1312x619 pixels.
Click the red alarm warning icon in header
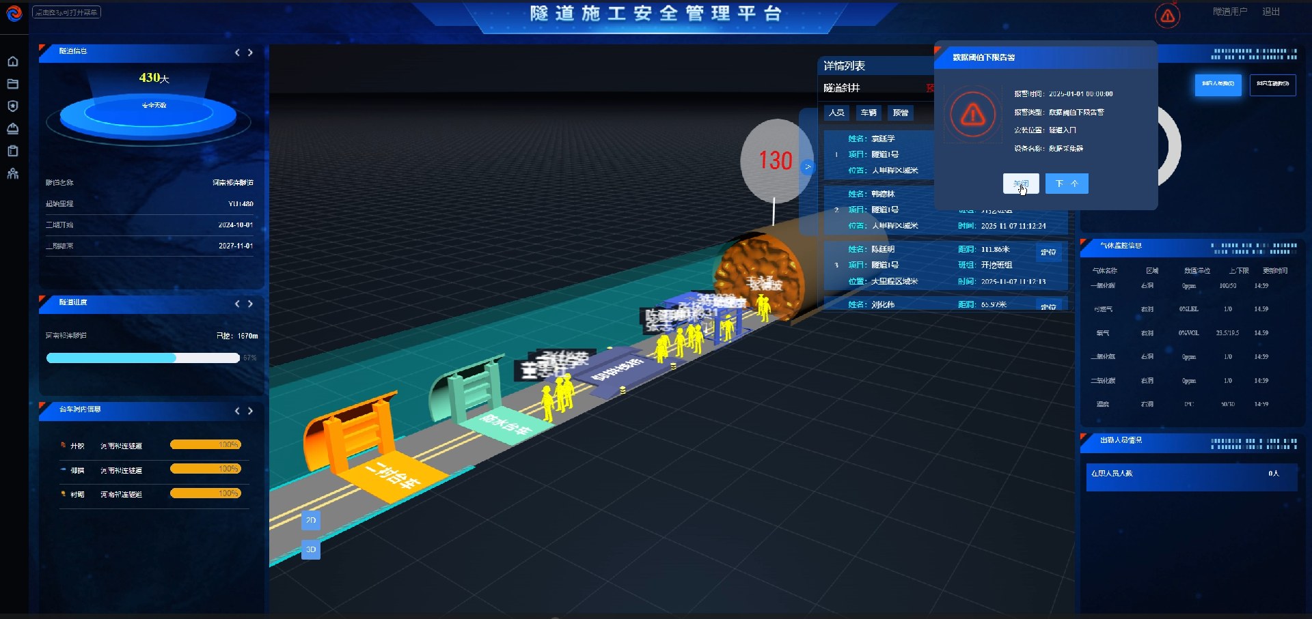[1167, 16]
